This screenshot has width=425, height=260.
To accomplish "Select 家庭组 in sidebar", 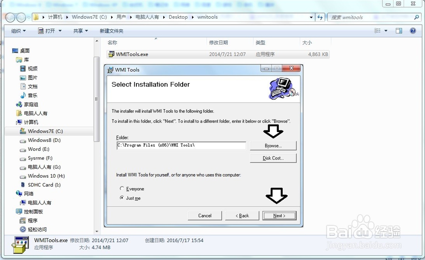I will tap(31, 104).
